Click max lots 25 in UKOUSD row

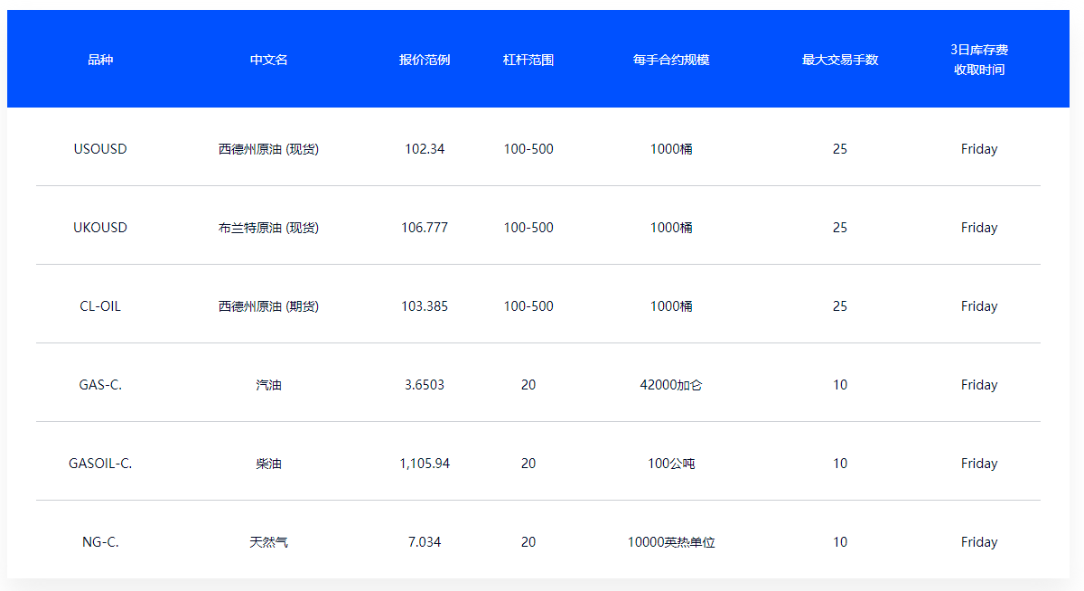click(840, 228)
